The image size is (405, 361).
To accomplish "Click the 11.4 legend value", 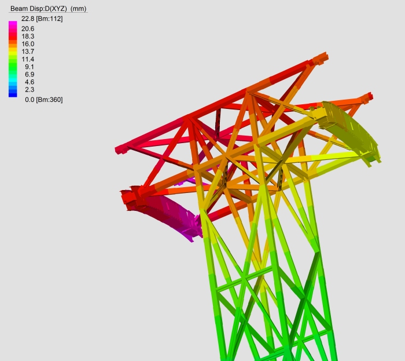I will 28,59.
